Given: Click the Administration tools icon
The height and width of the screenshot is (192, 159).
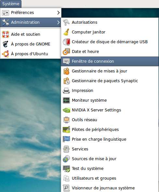Looking at the screenshot, I should pyautogui.click(x=6, y=22).
